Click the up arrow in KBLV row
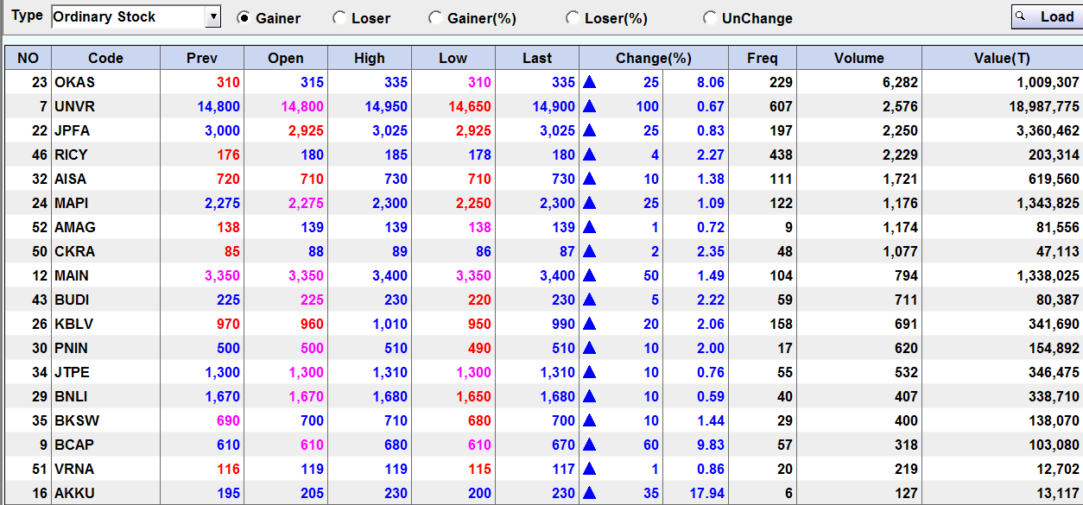The height and width of the screenshot is (505, 1083). tap(590, 324)
